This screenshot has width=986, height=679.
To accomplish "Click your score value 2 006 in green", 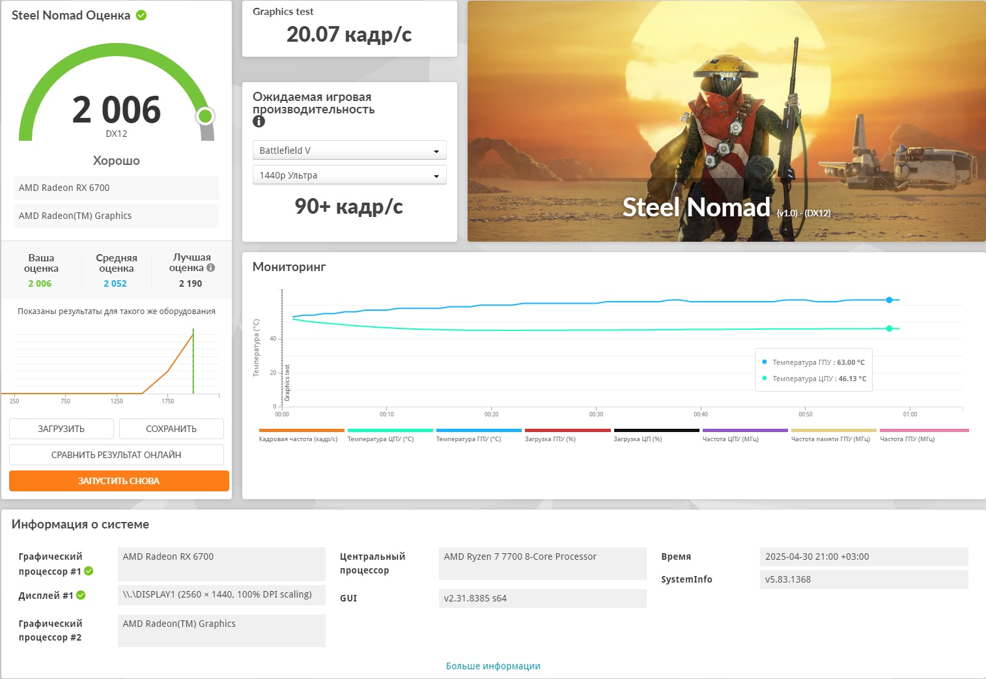I will pyautogui.click(x=40, y=283).
